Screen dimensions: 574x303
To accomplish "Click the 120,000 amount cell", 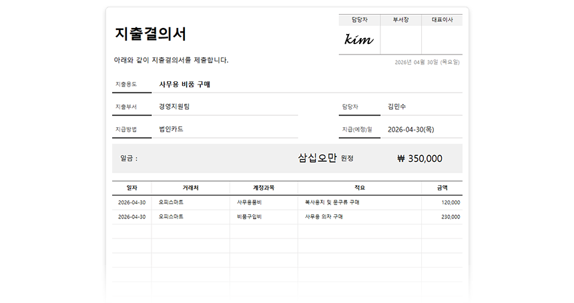I will pos(442,202).
